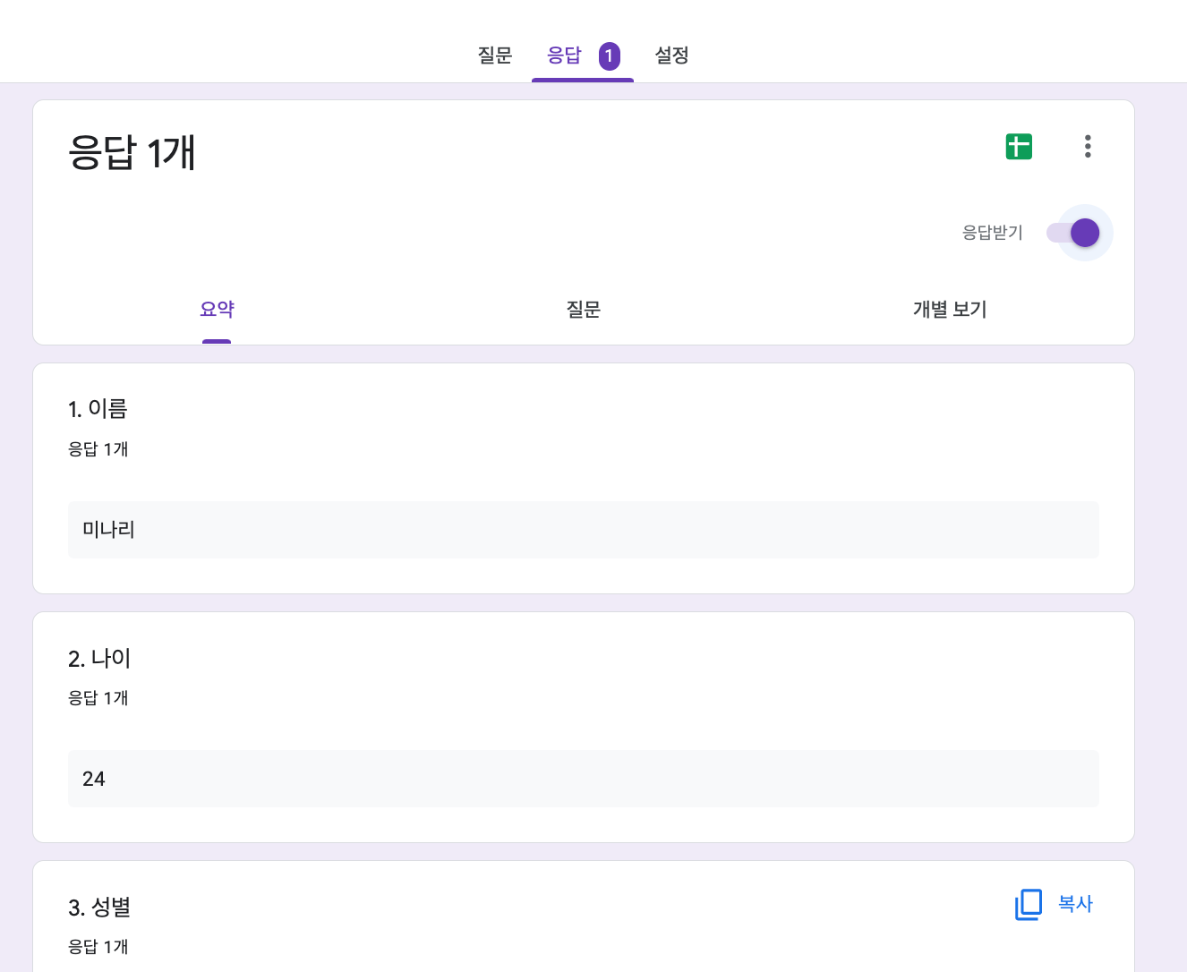Switch to the 질문 tab at the top
Viewport: 1187px width, 972px height.
click(495, 55)
